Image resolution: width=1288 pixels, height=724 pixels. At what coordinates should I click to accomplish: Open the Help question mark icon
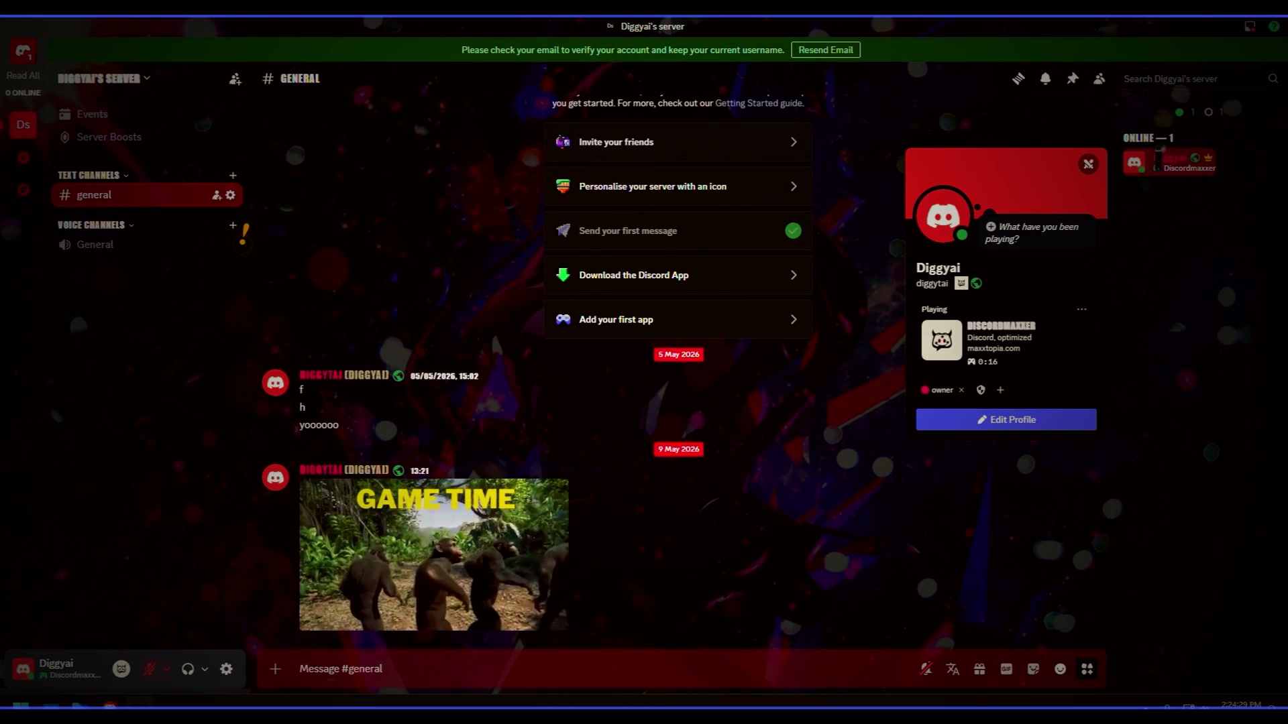click(x=1274, y=26)
